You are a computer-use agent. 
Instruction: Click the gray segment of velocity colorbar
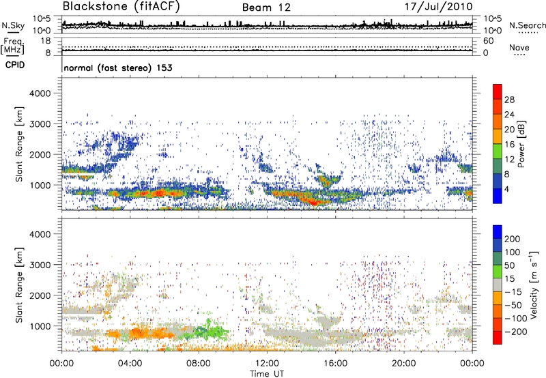[498, 285]
